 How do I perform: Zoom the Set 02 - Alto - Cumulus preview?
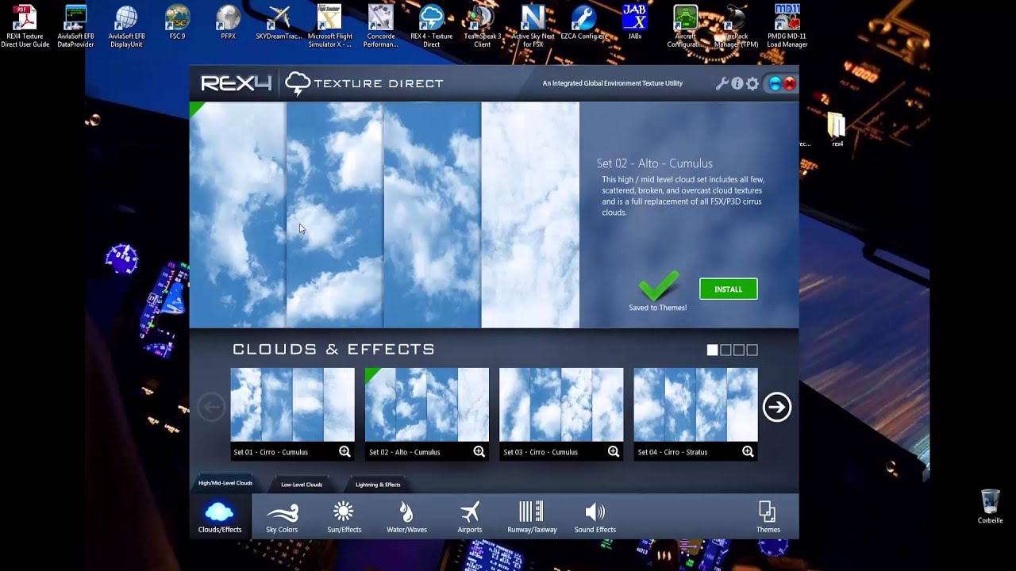click(479, 451)
